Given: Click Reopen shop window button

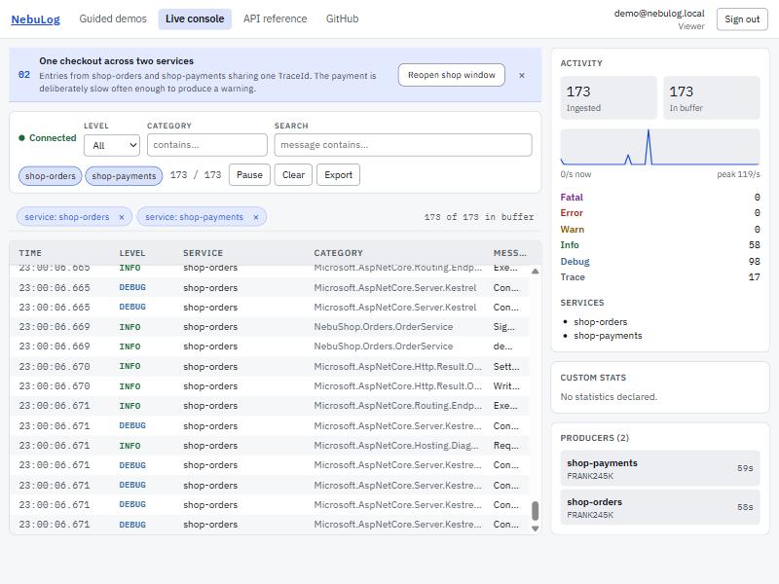Looking at the screenshot, I should coord(452,75).
